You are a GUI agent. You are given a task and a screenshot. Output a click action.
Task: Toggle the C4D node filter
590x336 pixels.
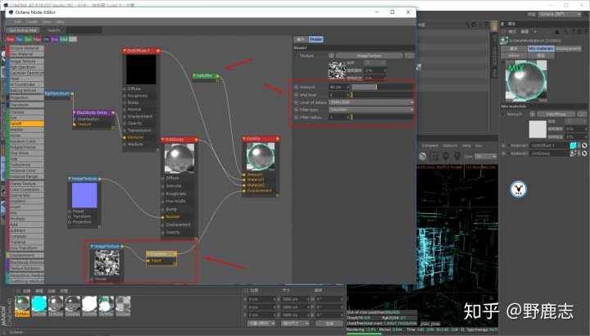click(73, 39)
